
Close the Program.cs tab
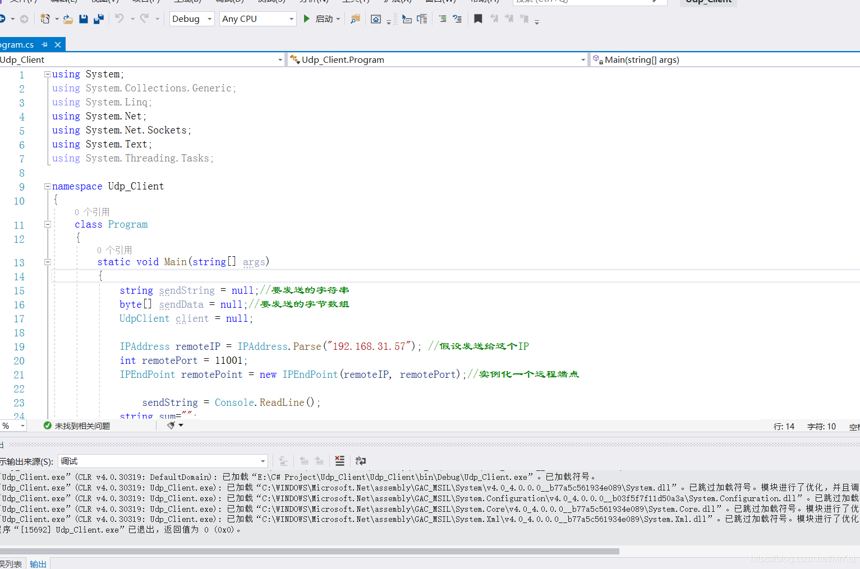[x=58, y=44]
